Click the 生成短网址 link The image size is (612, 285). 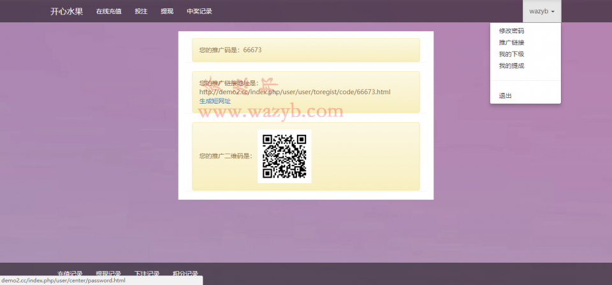(215, 101)
